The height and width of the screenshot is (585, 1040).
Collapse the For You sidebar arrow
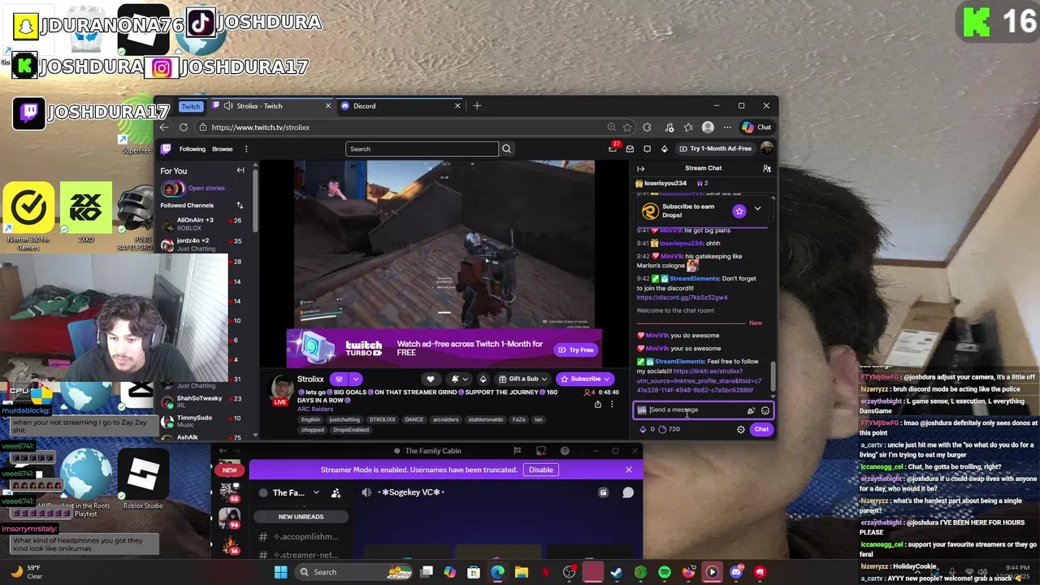point(240,171)
